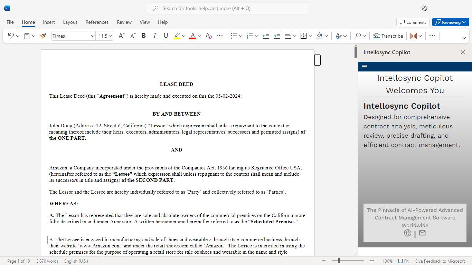
Task: Click the Grow Font icon
Action: (x=121, y=36)
